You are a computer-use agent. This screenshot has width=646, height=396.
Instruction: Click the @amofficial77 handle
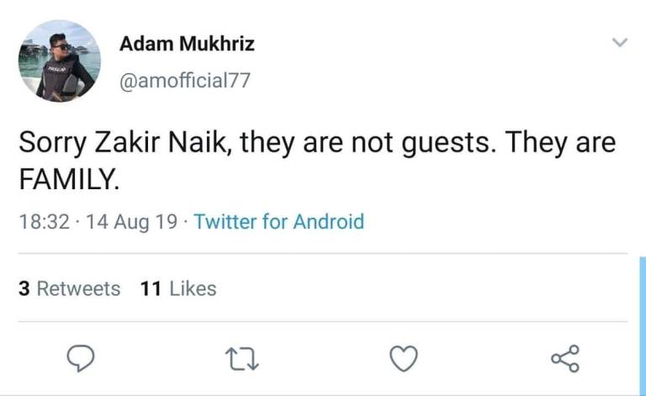[185, 81]
